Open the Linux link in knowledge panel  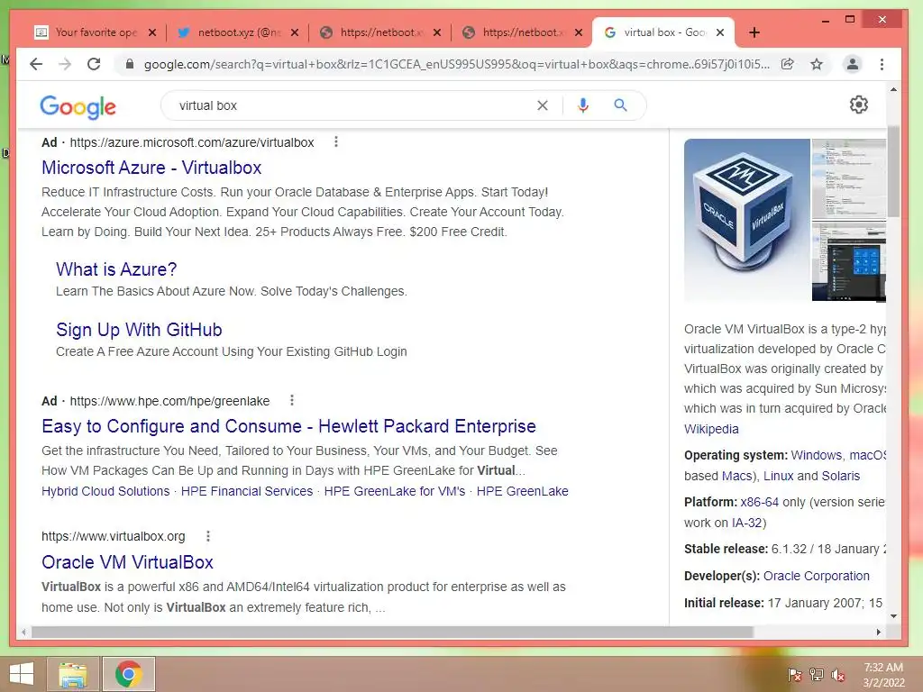pyautogui.click(x=778, y=476)
